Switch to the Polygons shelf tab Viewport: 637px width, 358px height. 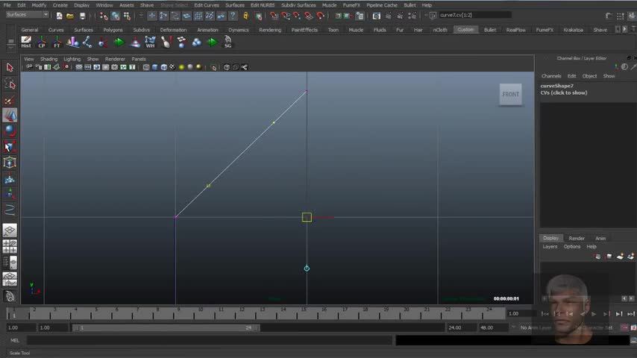pos(113,30)
